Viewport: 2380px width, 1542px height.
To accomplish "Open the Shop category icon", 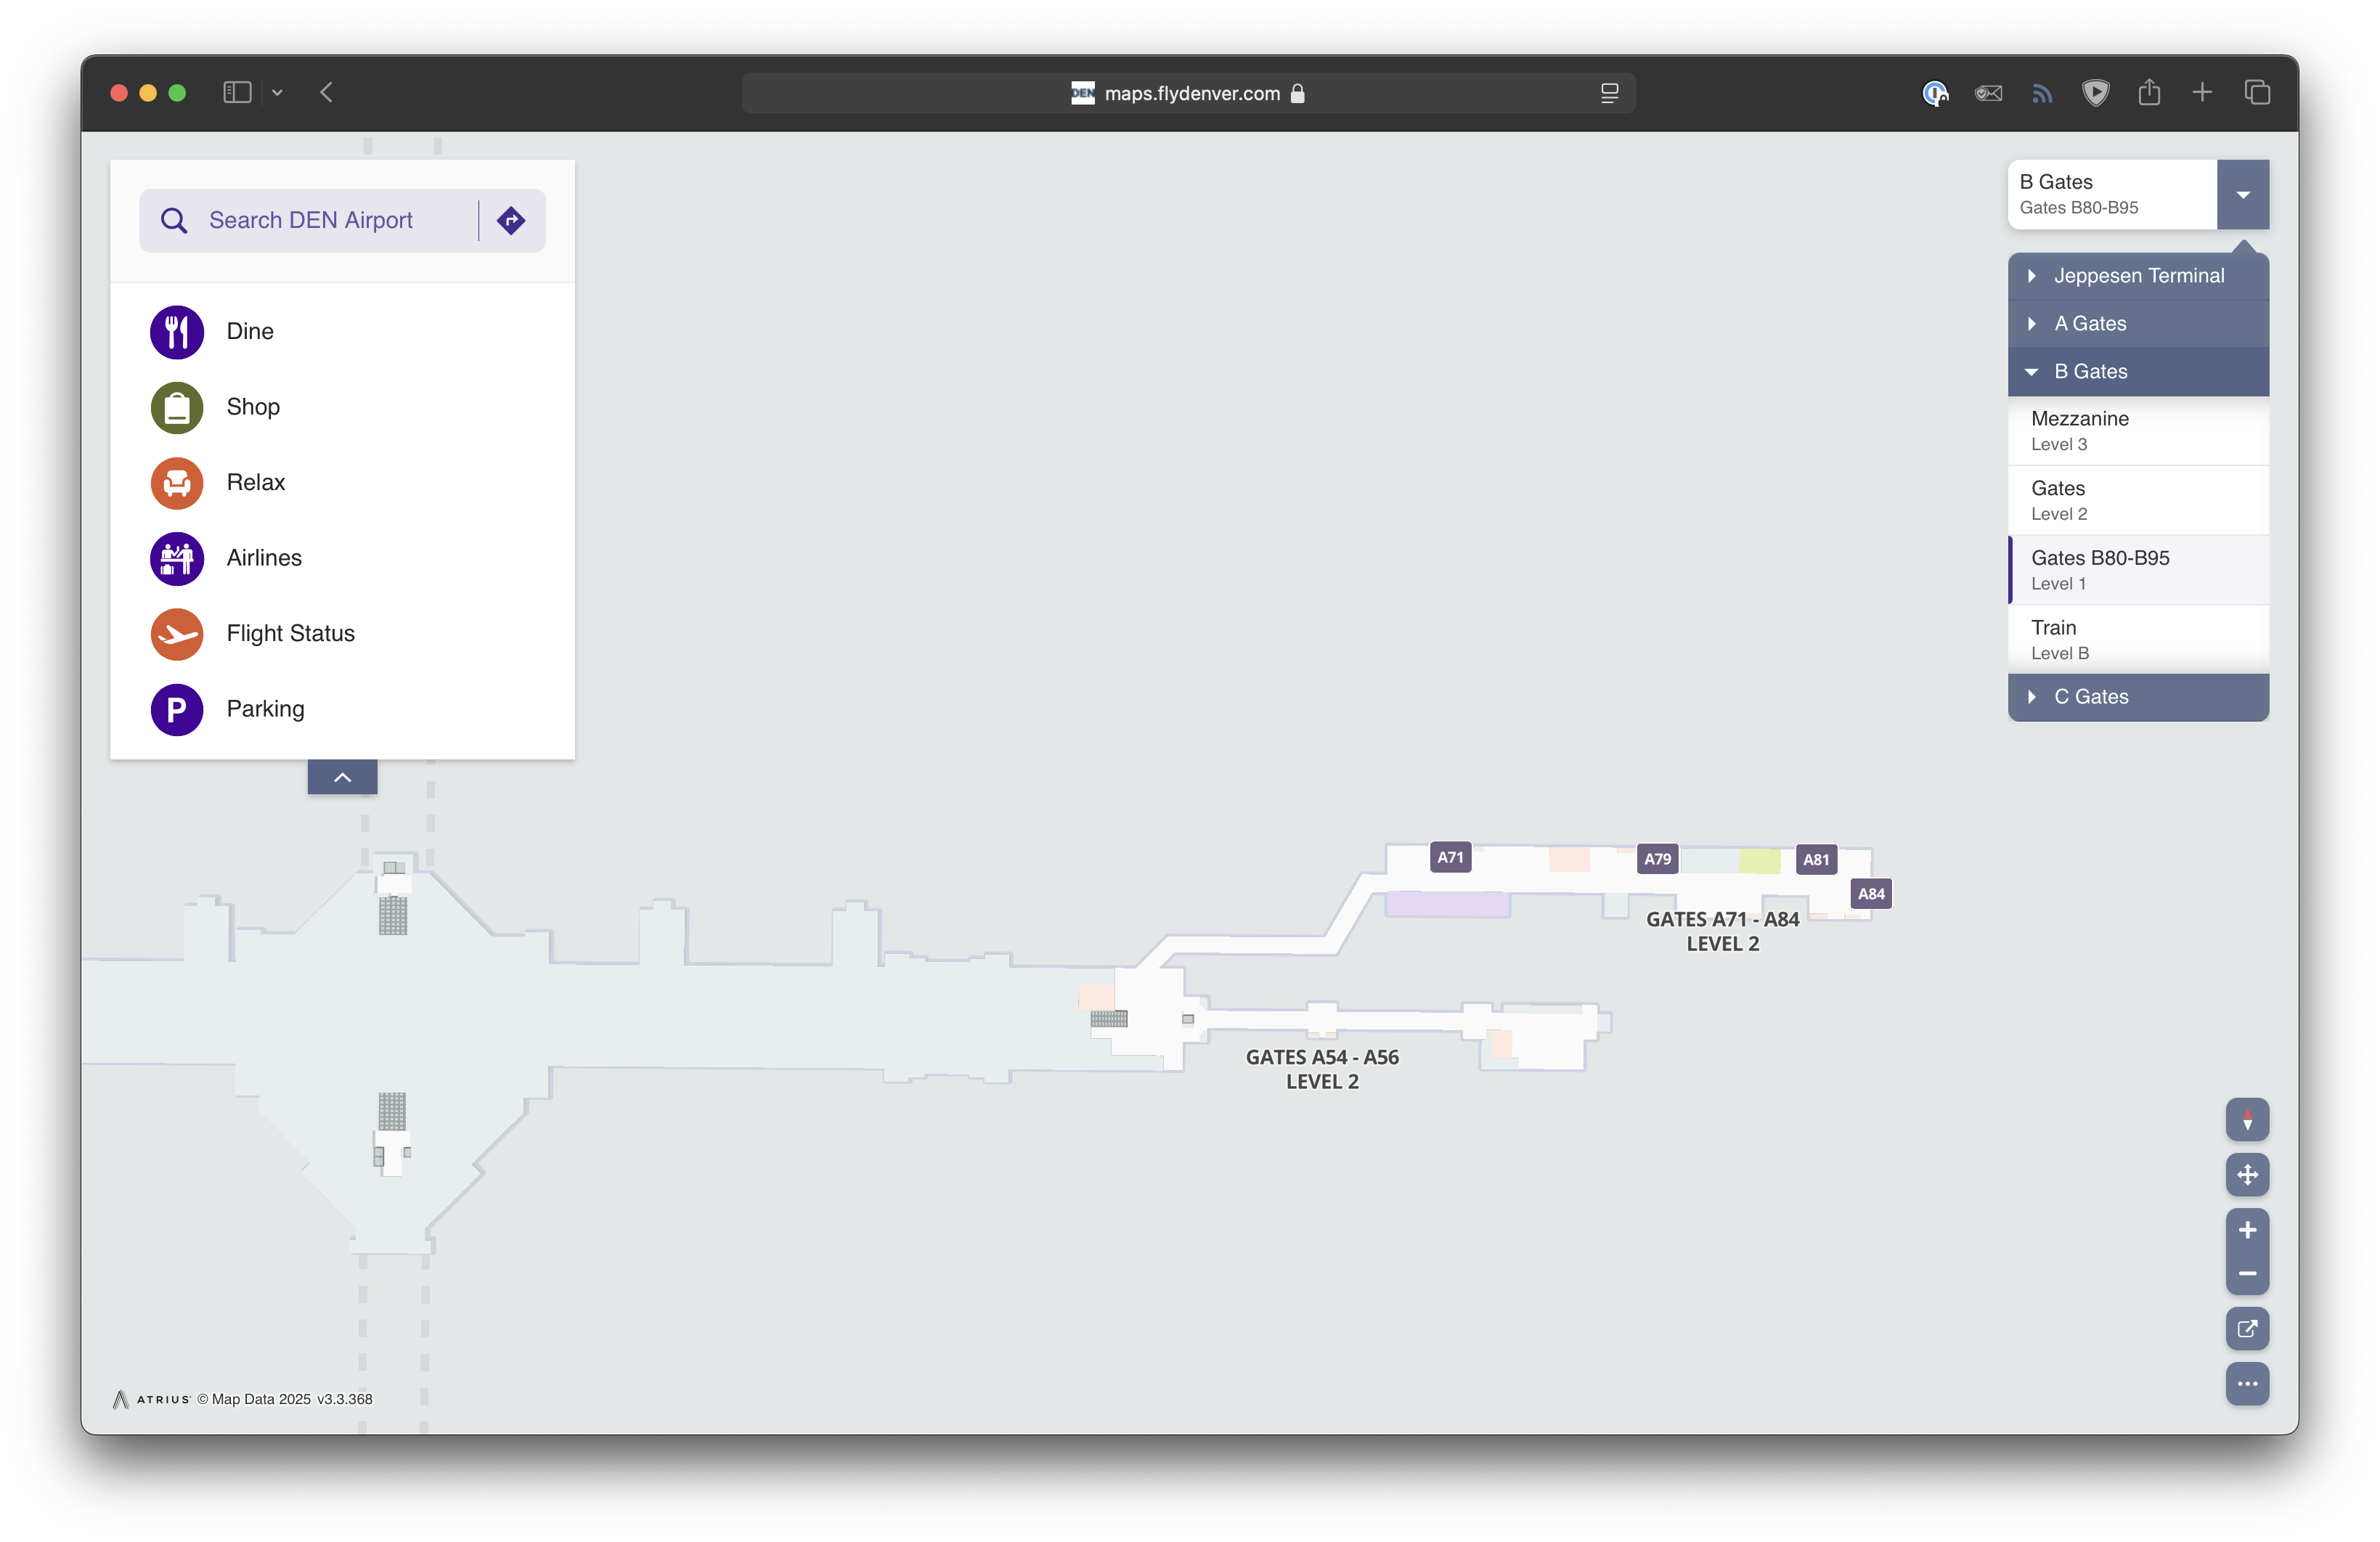I will 177,408.
